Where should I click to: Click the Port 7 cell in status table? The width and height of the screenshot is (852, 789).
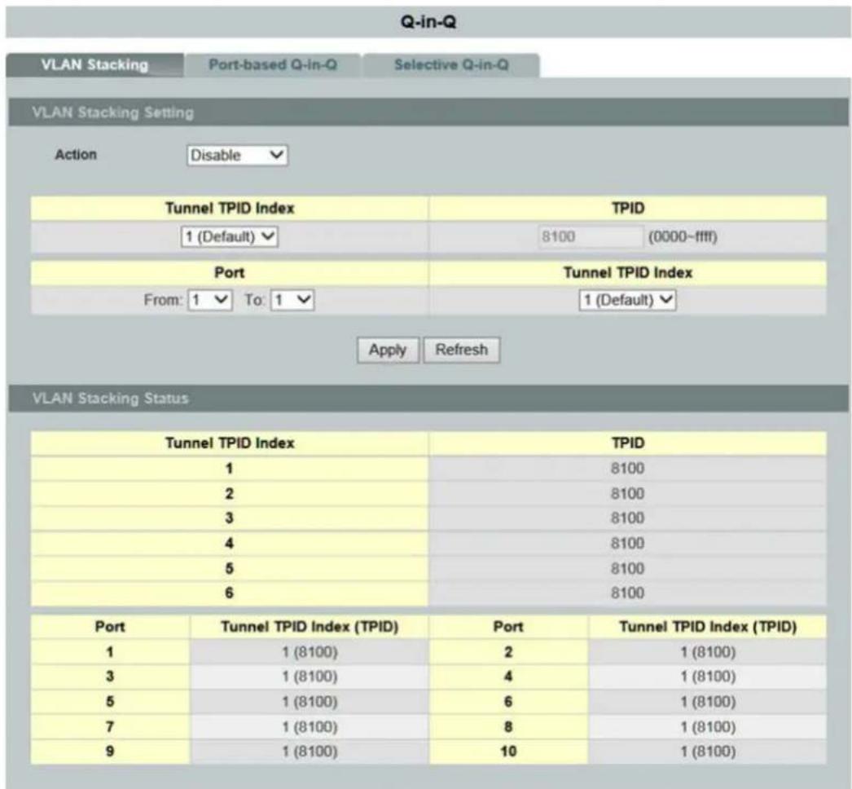(x=110, y=726)
